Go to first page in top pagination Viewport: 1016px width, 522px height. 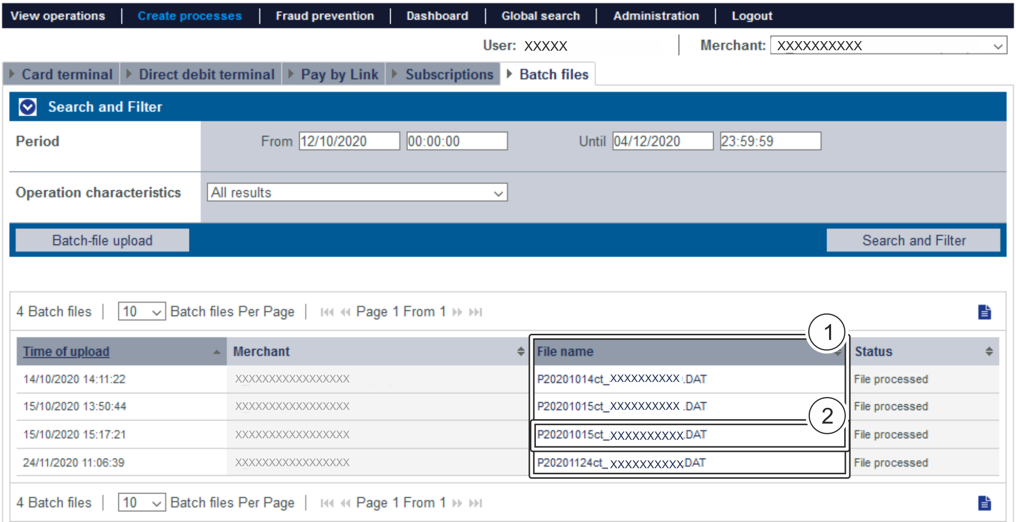(327, 312)
